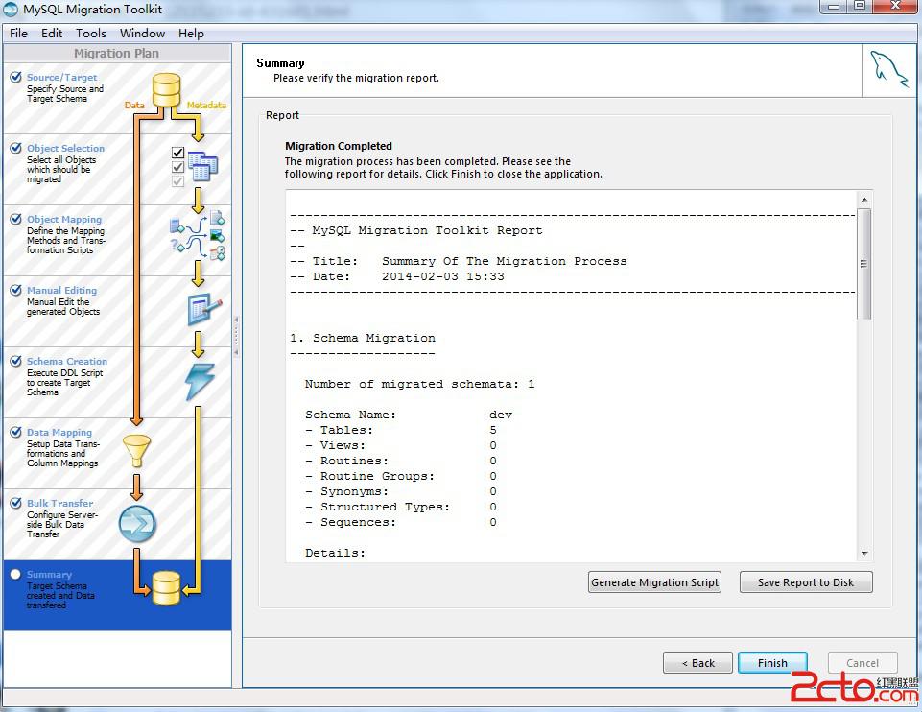Click the Cancel button
The image size is (922, 712).
click(x=862, y=663)
